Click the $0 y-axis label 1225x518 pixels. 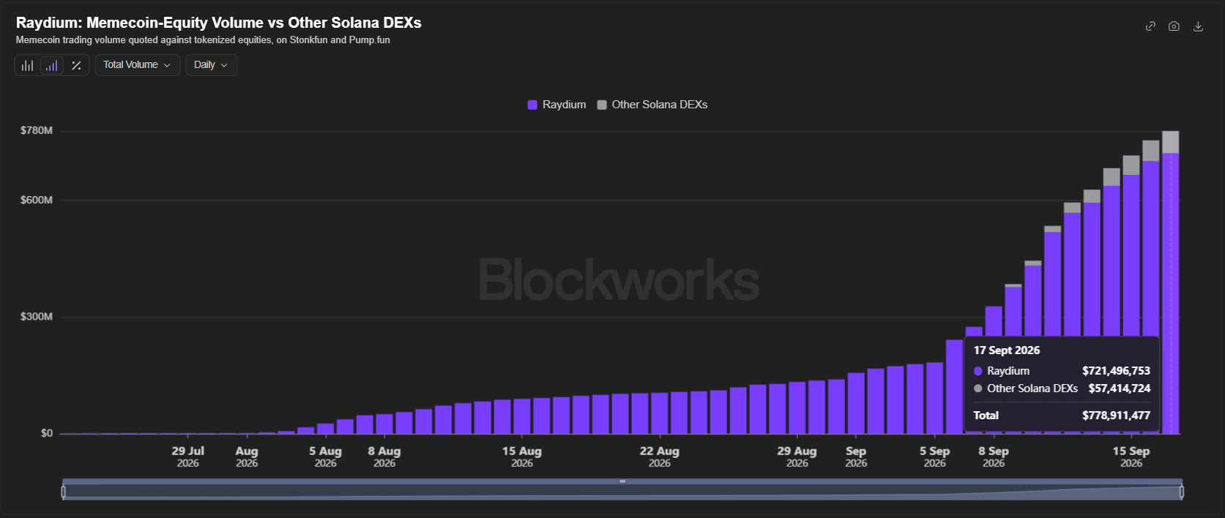click(47, 433)
